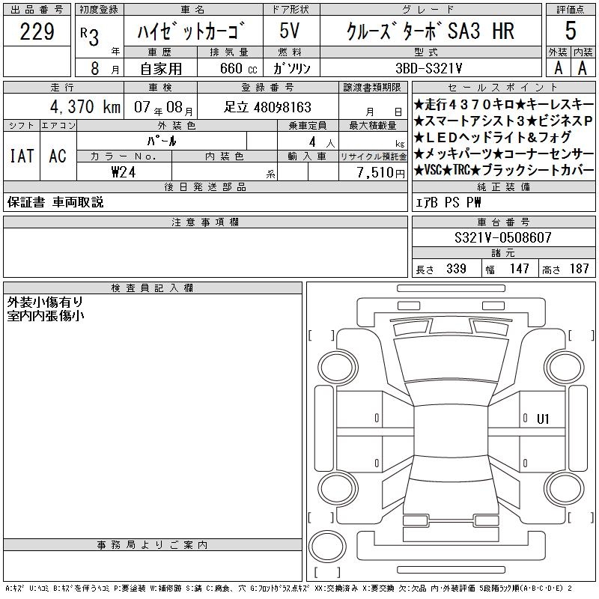Click the width value 幅 147
This screenshot has height=599, width=599.
507,269
